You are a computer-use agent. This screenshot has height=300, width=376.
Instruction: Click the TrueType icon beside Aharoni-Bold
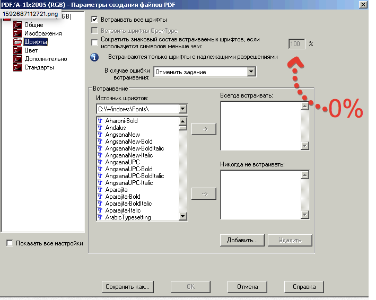pyautogui.click(x=100, y=120)
